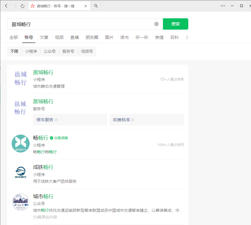
Task: Click the 成铁畅行 train logo
Action: [x=21, y=172]
